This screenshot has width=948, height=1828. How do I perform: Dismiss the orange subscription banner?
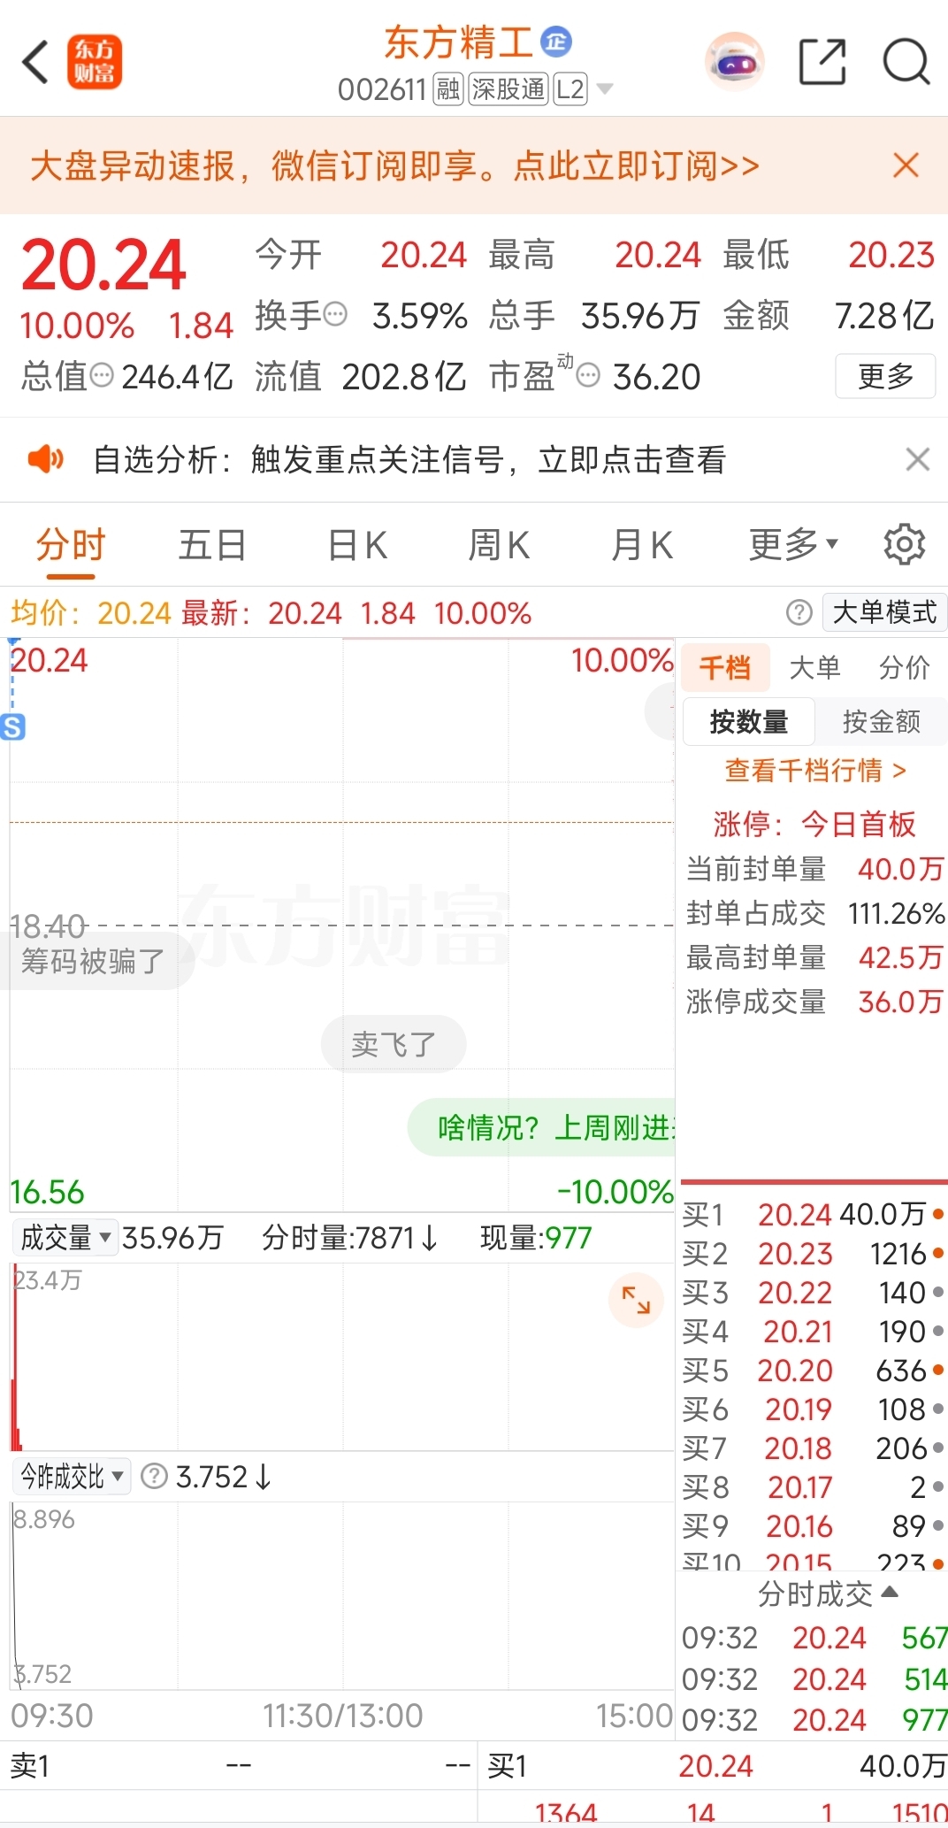[x=906, y=165]
